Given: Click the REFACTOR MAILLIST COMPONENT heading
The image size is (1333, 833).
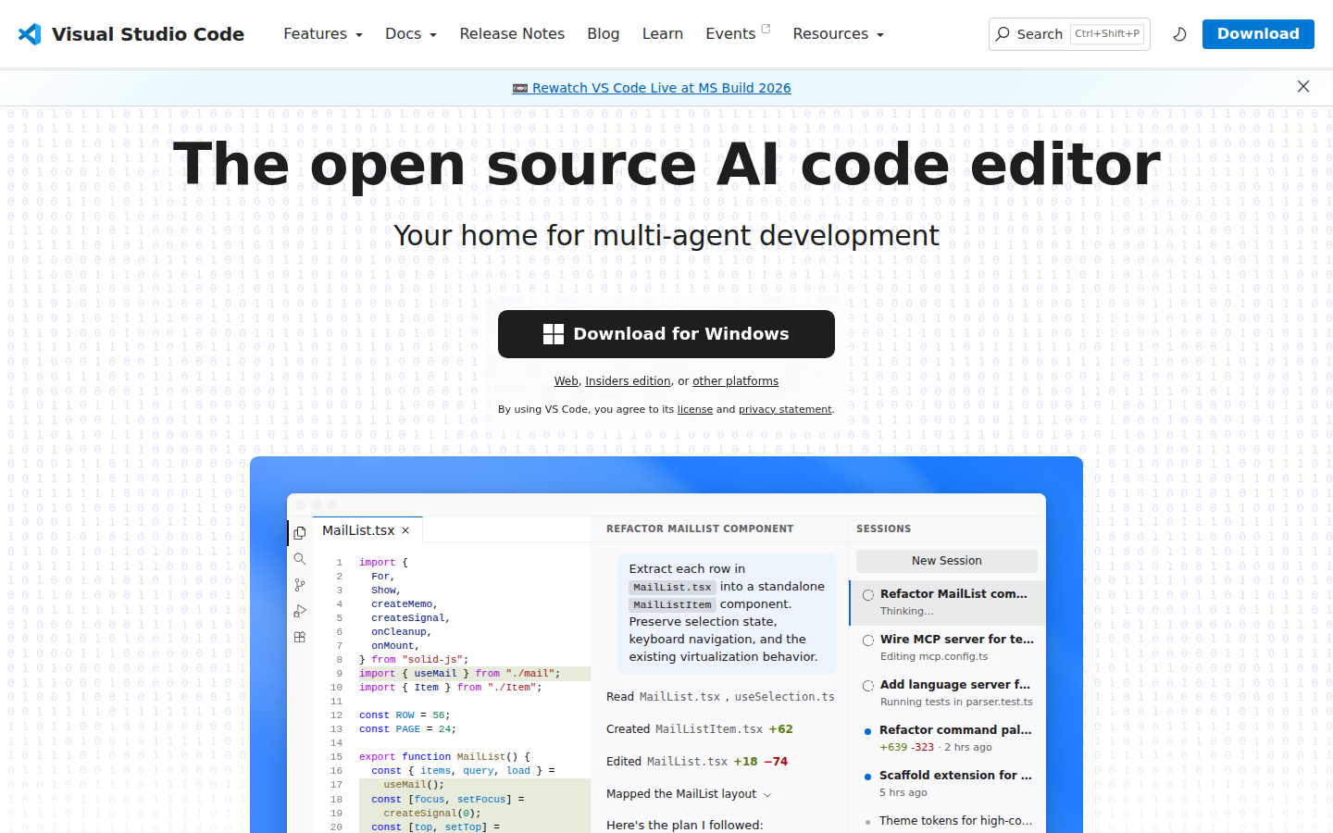Looking at the screenshot, I should point(700,529).
